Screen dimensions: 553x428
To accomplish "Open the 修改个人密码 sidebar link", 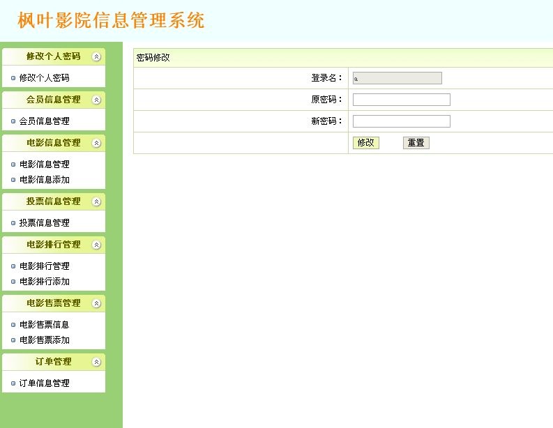I will click(44, 77).
